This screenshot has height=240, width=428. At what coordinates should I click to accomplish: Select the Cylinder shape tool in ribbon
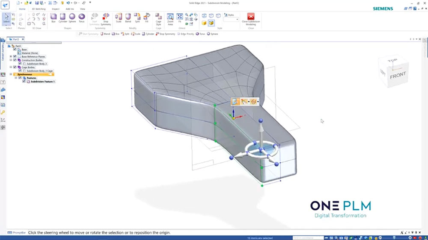[x=63, y=18]
